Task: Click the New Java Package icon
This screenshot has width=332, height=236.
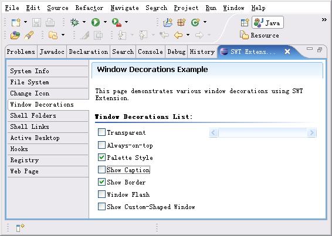Action: [182, 22]
